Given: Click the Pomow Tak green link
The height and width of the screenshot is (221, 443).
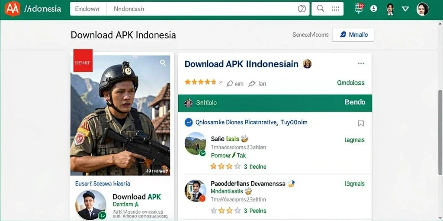Looking at the screenshot, I should [x=228, y=155].
